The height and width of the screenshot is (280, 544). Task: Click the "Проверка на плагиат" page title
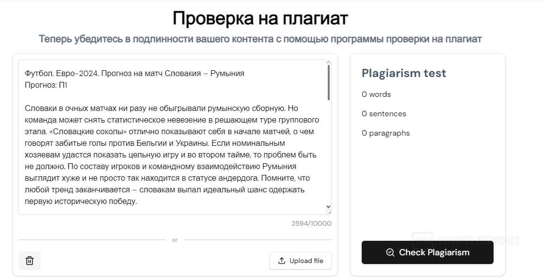pos(260,19)
